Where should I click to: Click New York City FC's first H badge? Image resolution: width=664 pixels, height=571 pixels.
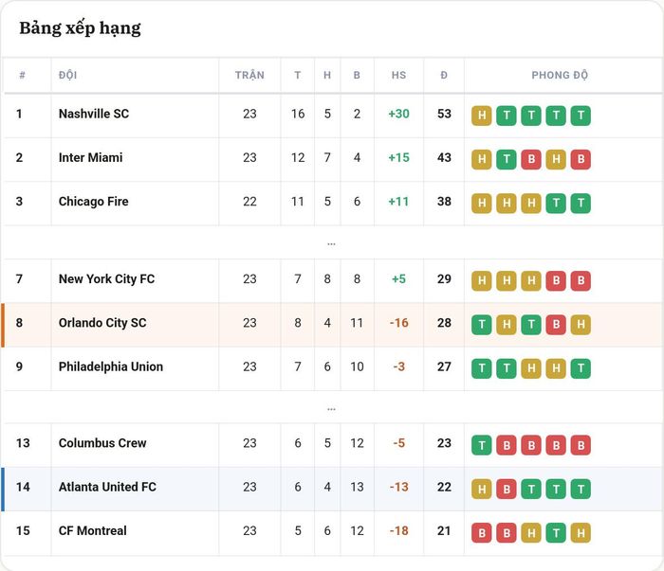[x=482, y=280]
